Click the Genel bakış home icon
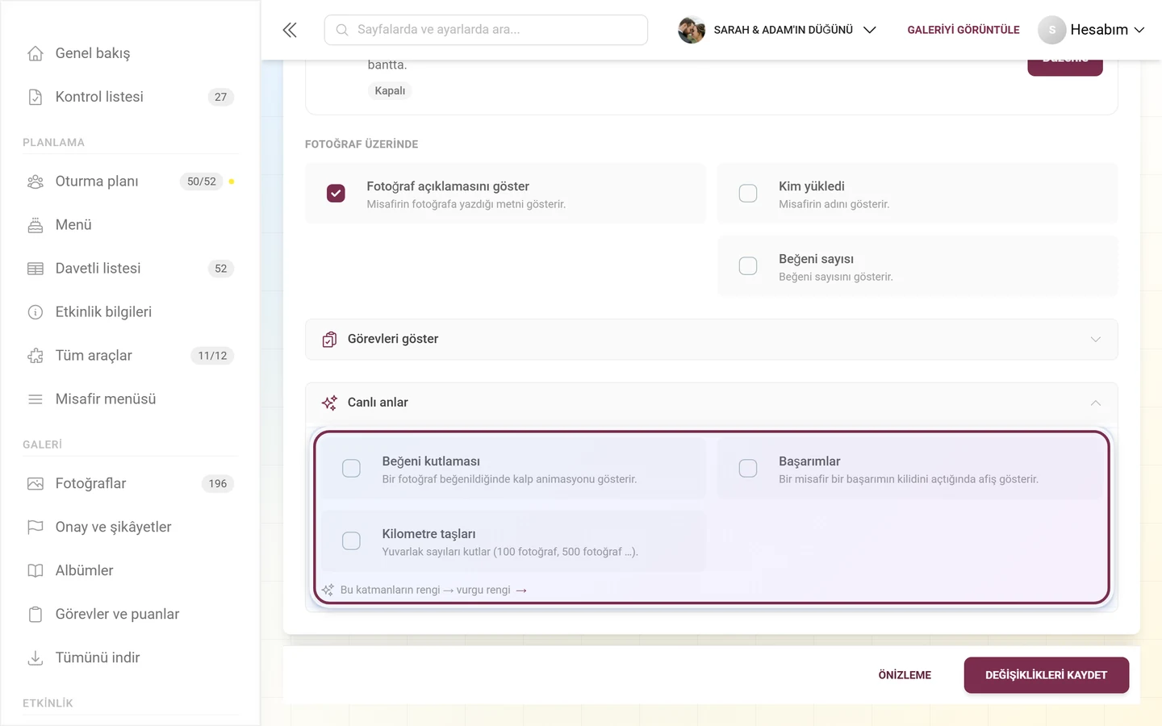The width and height of the screenshot is (1162, 726). coord(36,53)
